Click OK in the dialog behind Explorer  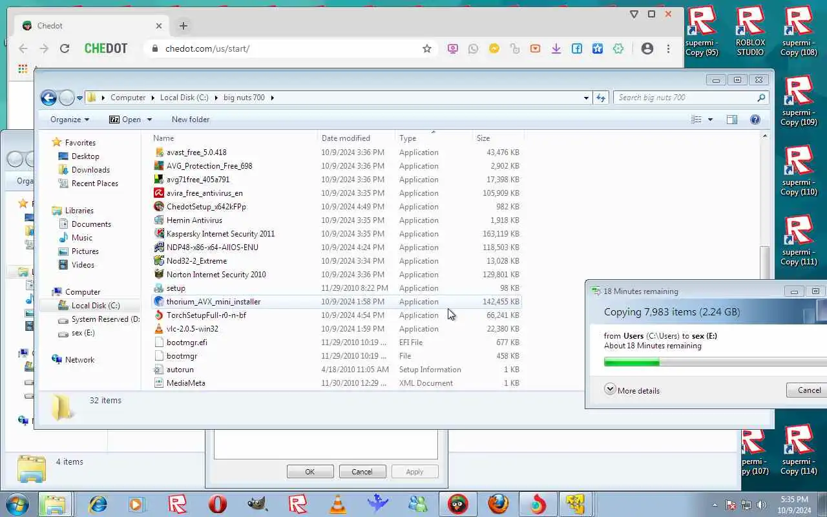pyautogui.click(x=310, y=472)
